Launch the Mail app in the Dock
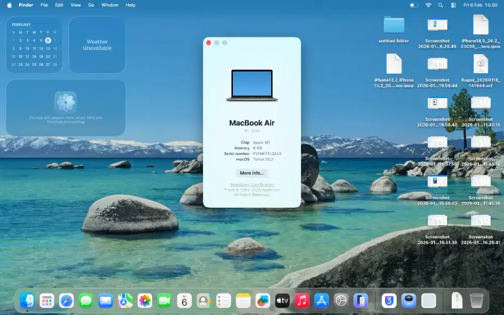The image size is (504, 315). pyautogui.click(x=106, y=301)
